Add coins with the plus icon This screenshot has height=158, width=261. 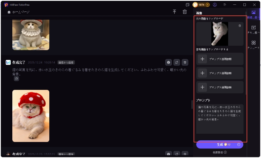click(x=207, y=5)
